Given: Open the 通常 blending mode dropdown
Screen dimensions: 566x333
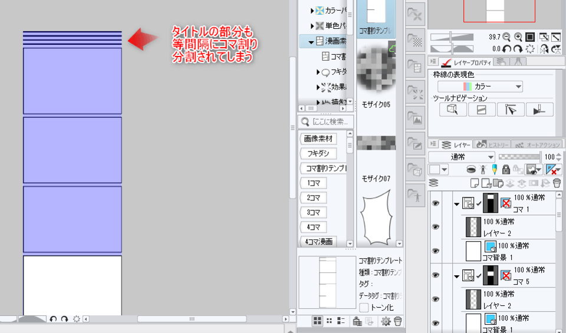Looking at the screenshot, I should tap(461, 157).
